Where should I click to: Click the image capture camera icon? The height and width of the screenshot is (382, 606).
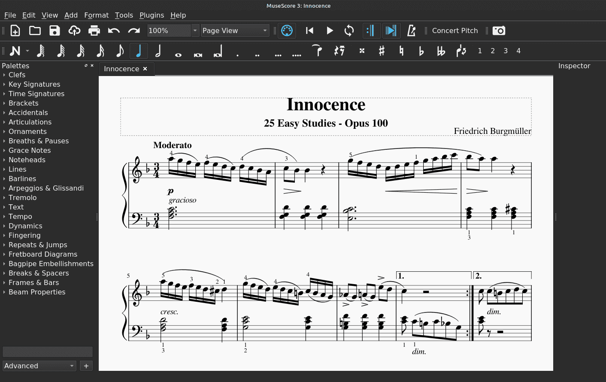(x=499, y=30)
